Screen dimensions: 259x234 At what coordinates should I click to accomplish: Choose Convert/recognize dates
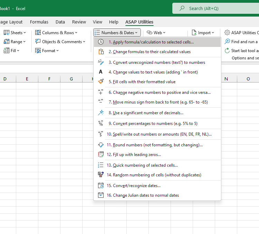click(157, 186)
